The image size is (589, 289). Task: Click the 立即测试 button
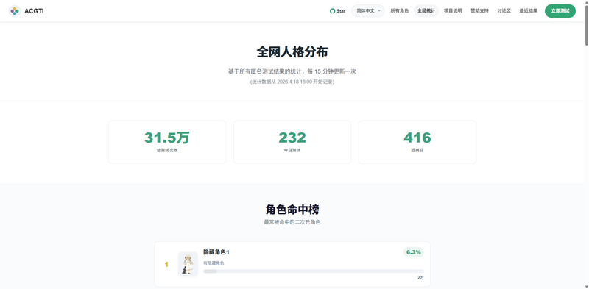pos(560,11)
